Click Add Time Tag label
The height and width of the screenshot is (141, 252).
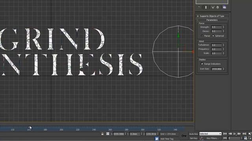[167, 139]
